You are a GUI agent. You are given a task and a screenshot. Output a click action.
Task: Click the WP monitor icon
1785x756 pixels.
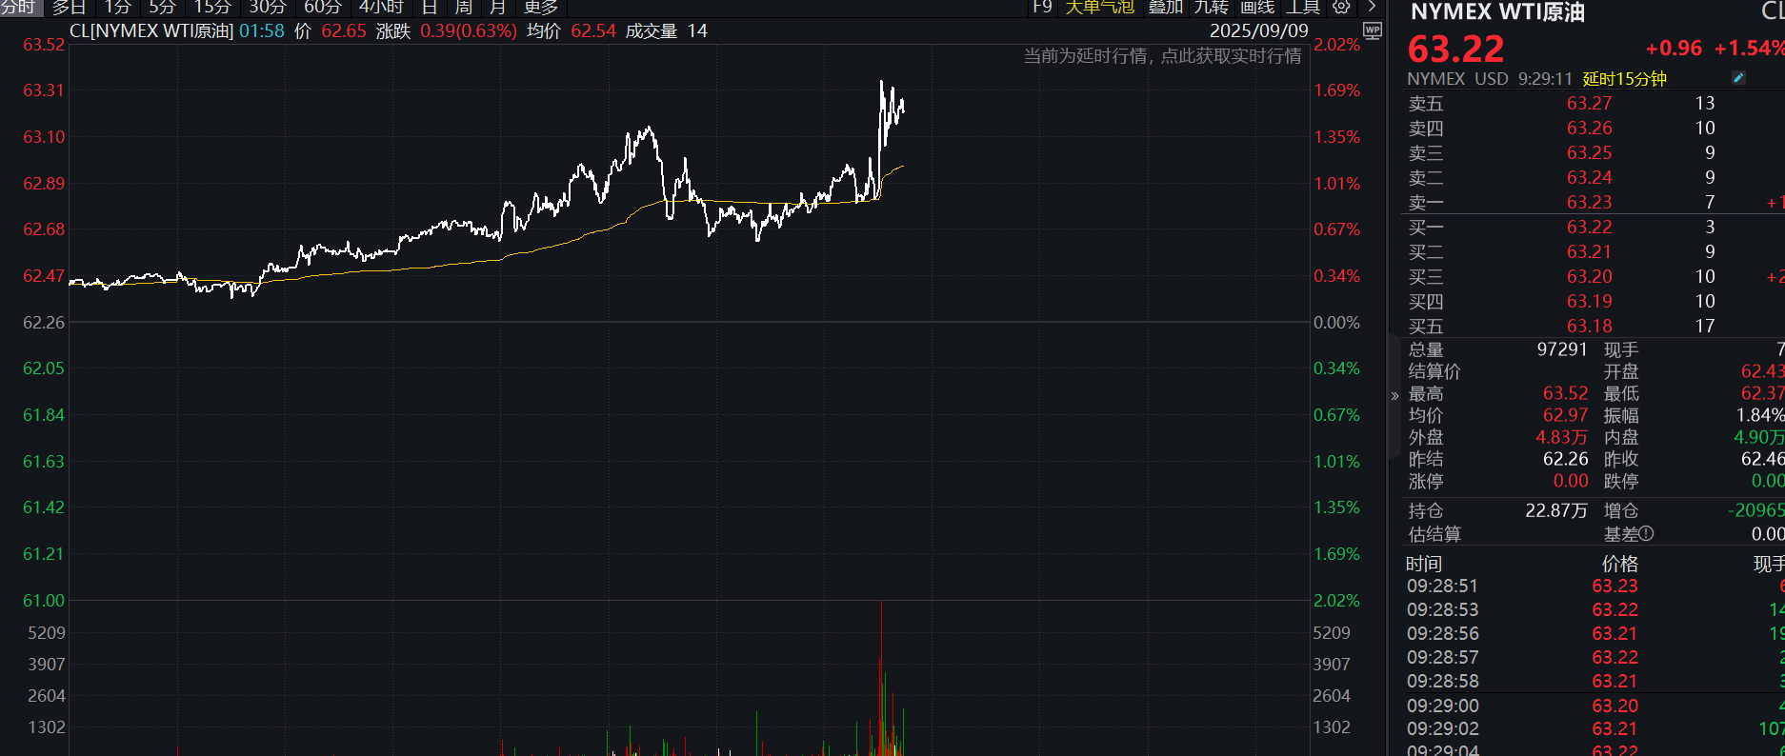1372,30
